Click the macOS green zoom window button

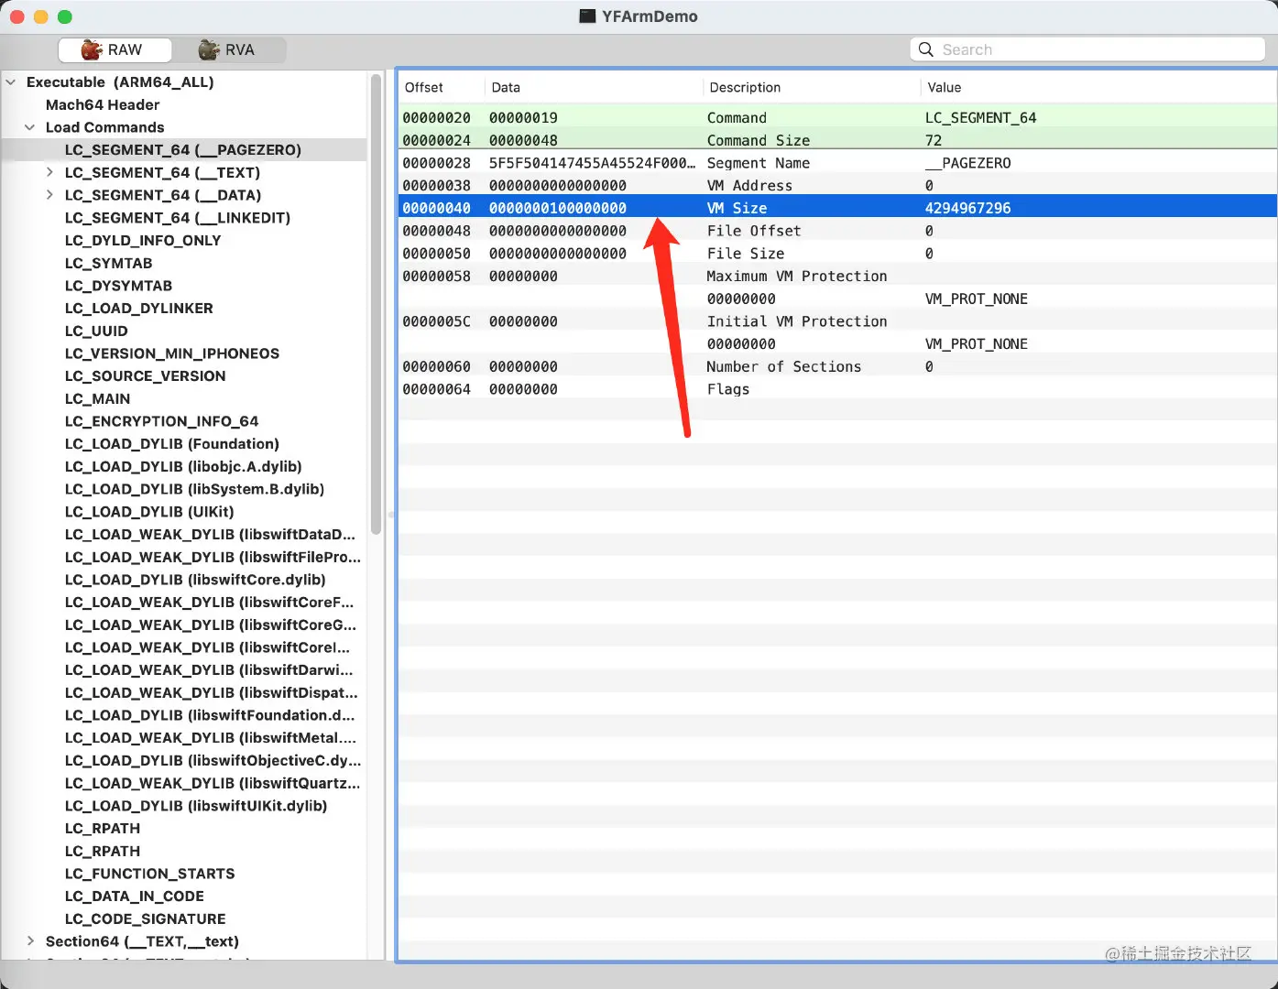coord(64,16)
